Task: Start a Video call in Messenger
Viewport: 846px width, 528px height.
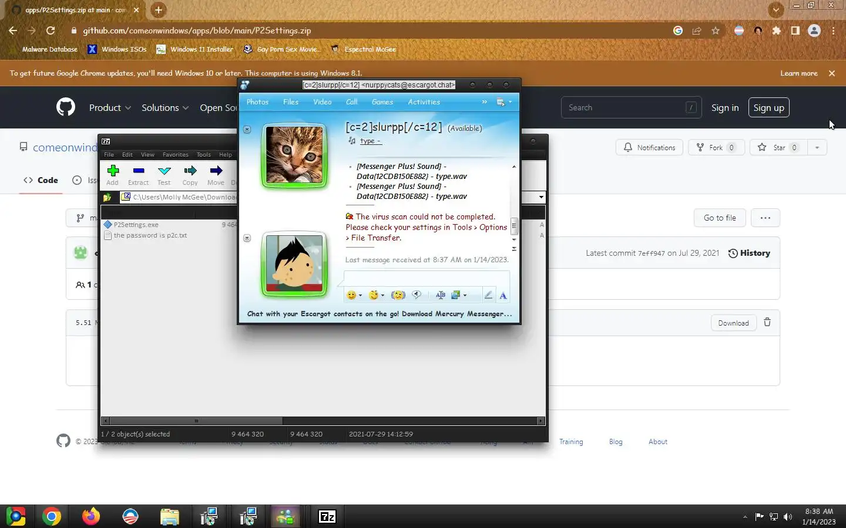Action: point(323,102)
